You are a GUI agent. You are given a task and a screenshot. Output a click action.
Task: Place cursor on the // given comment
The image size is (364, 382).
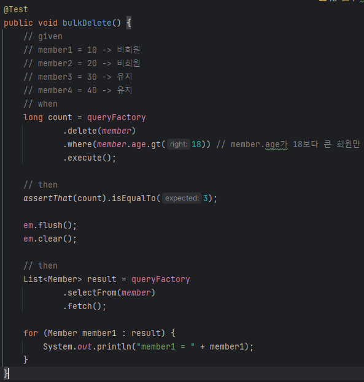click(x=43, y=37)
